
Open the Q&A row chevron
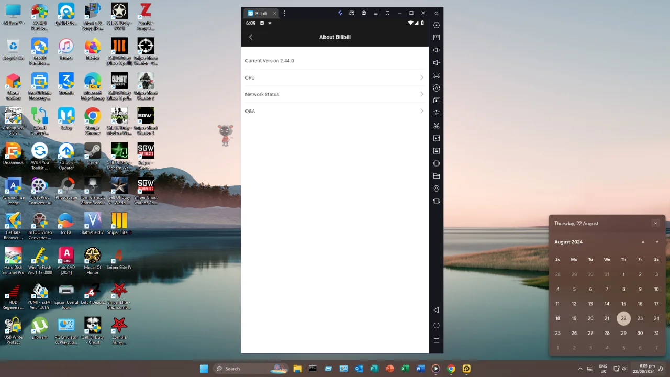click(422, 111)
